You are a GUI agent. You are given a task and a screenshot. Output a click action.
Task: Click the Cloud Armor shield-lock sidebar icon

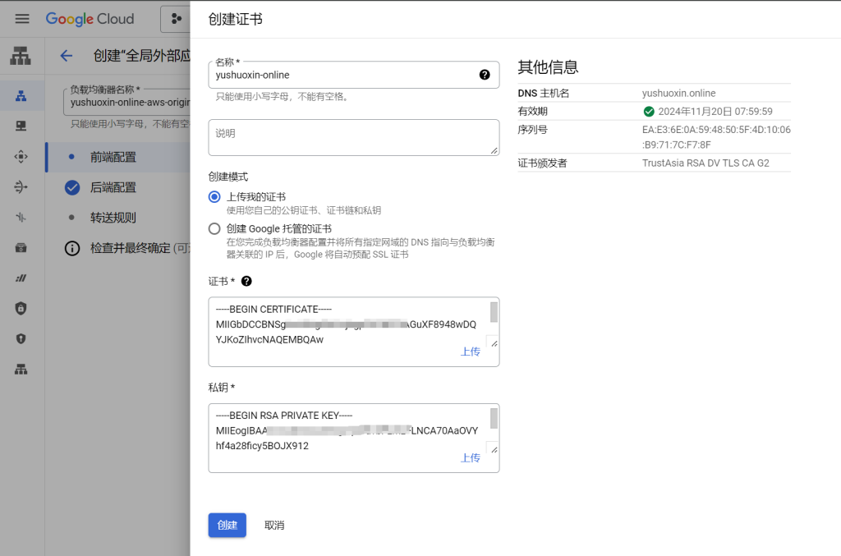point(21,308)
